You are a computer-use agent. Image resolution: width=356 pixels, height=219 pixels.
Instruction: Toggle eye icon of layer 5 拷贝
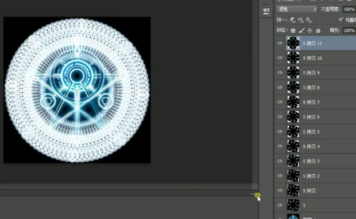[x=280, y=190]
